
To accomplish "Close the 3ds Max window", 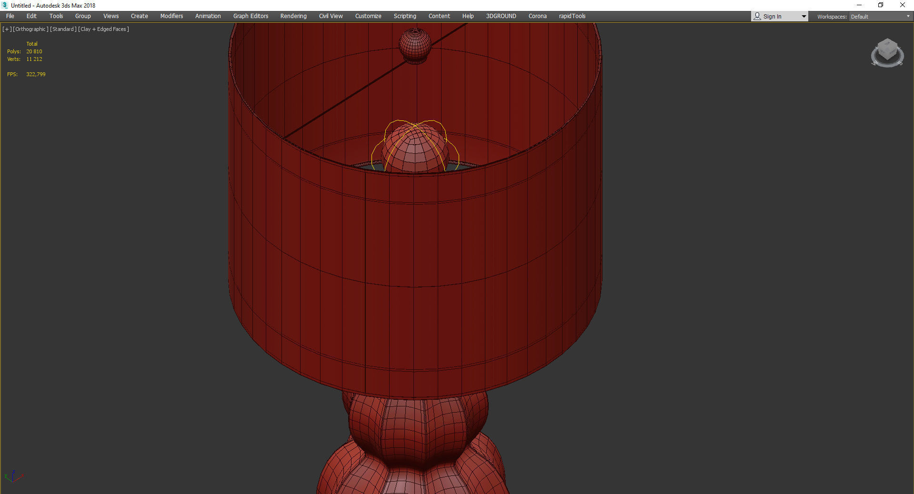I will click(x=903, y=5).
